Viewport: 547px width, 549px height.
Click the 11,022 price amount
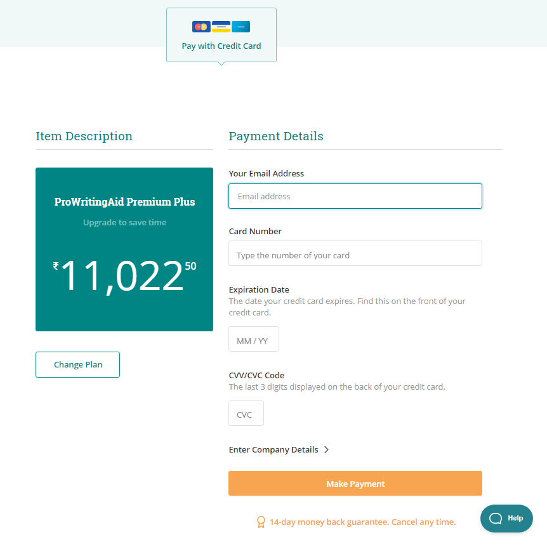pyautogui.click(x=121, y=276)
